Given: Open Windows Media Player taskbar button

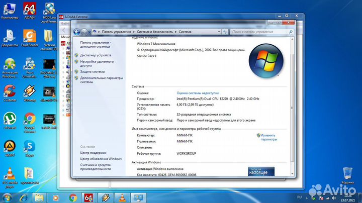Looking at the screenshot, I should 56,198.
